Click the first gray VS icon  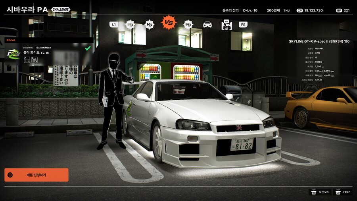click(130, 25)
